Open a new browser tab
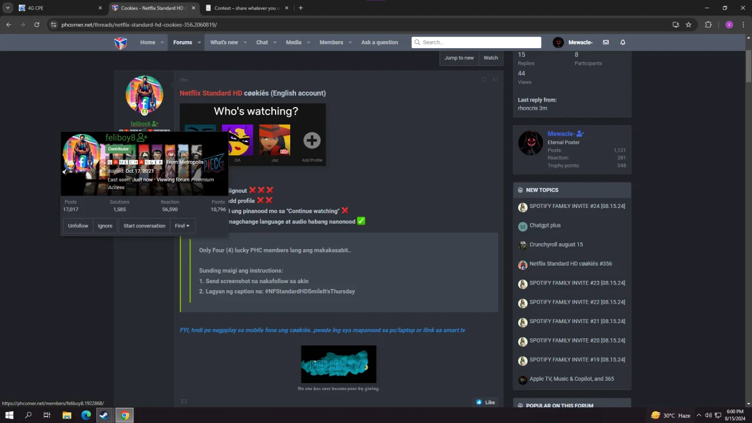The height and width of the screenshot is (423, 752). 300,8
